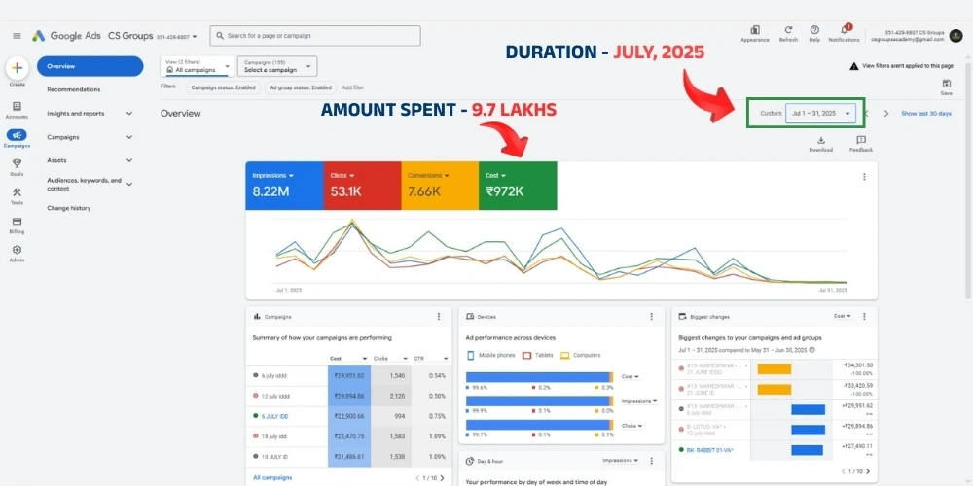Open the All campaigns view dropdown
The height and width of the screenshot is (486, 973).
pyautogui.click(x=198, y=66)
